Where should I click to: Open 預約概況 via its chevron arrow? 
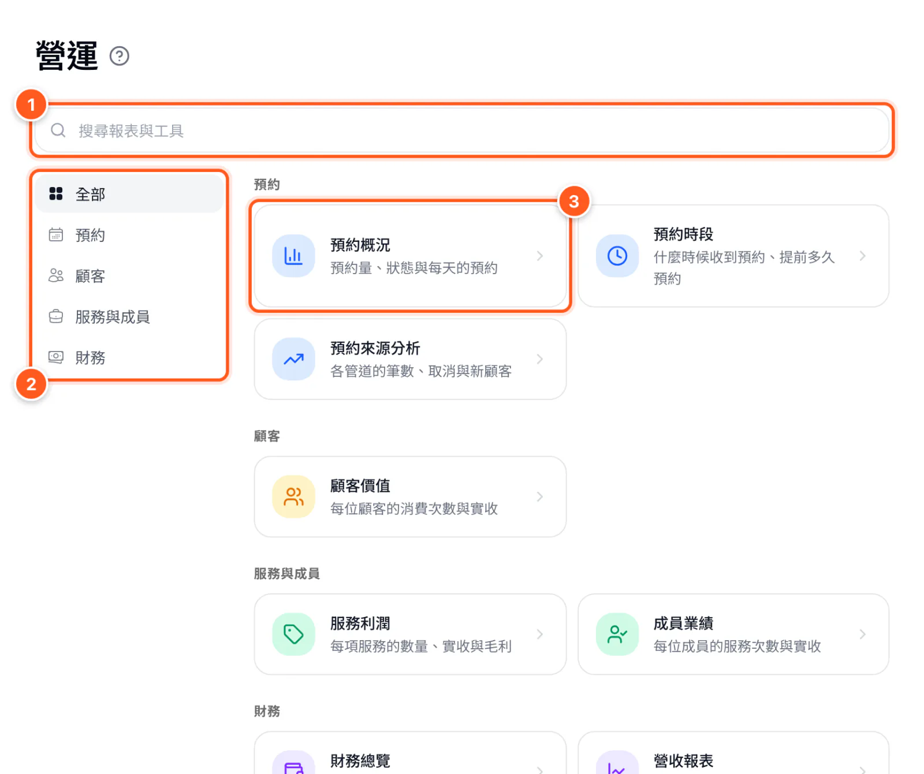pos(540,256)
